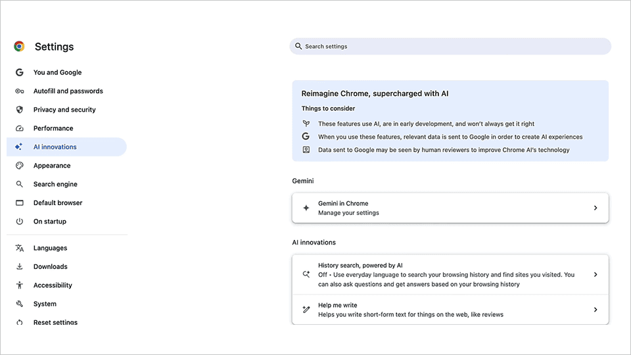Click the Settings page title
The height and width of the screenshot is (355, 631).
(55, 47)
